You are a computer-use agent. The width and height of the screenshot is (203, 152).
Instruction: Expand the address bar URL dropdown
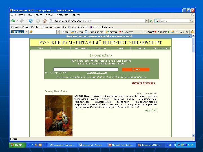(x=147, y=21)
